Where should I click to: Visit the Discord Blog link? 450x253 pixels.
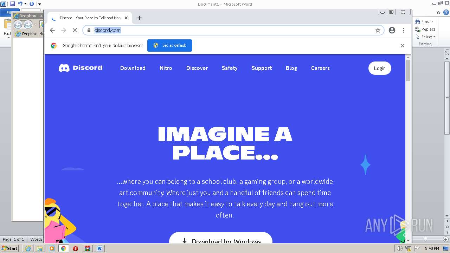coord(291,68)
